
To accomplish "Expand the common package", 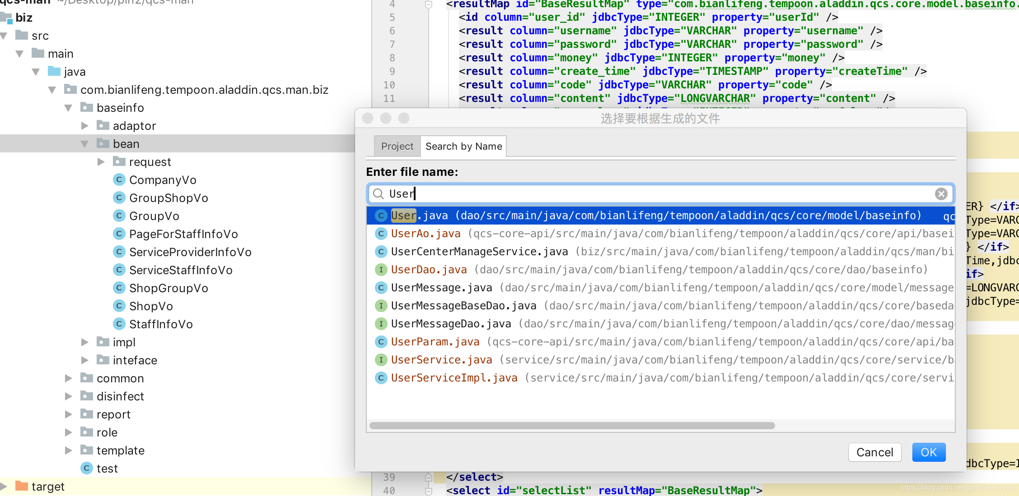I will (x=68, y=378).
